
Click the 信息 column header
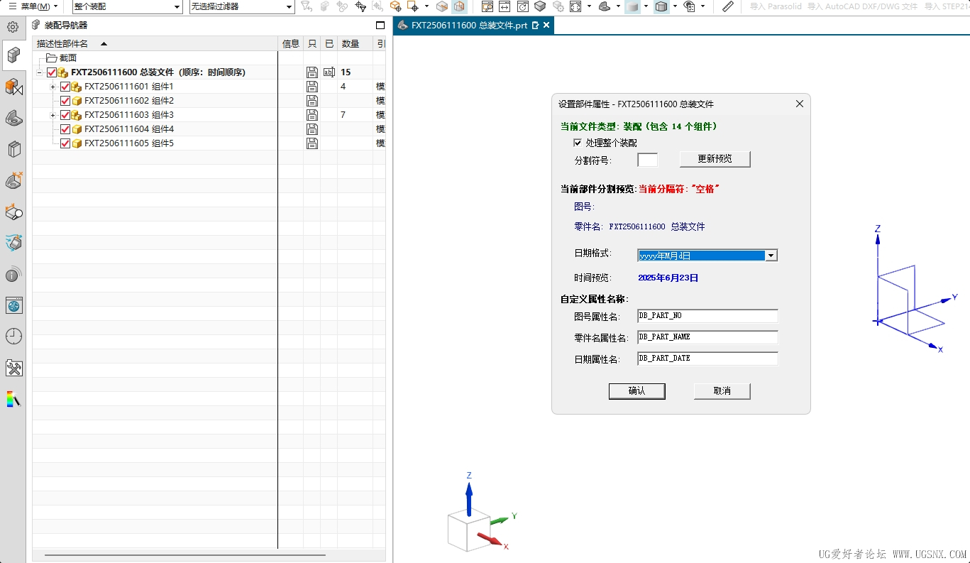click(291, 43)
